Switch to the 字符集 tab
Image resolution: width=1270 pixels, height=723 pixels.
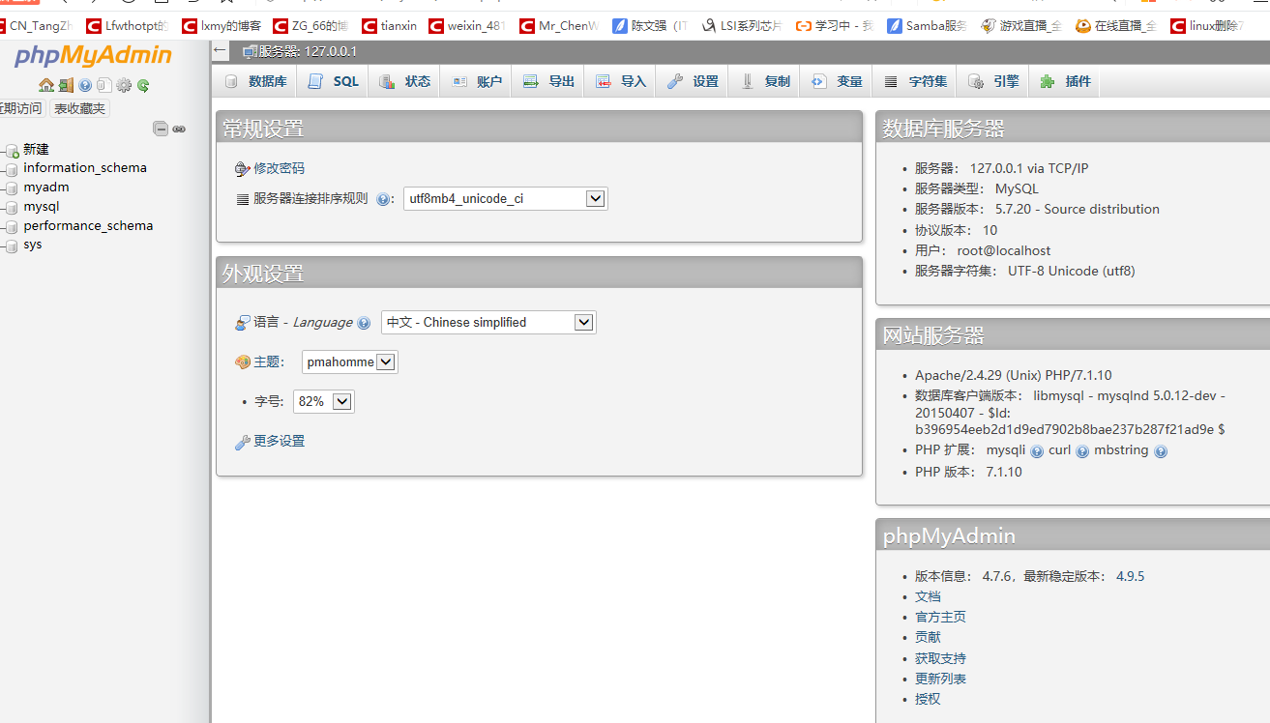(915, 81)
